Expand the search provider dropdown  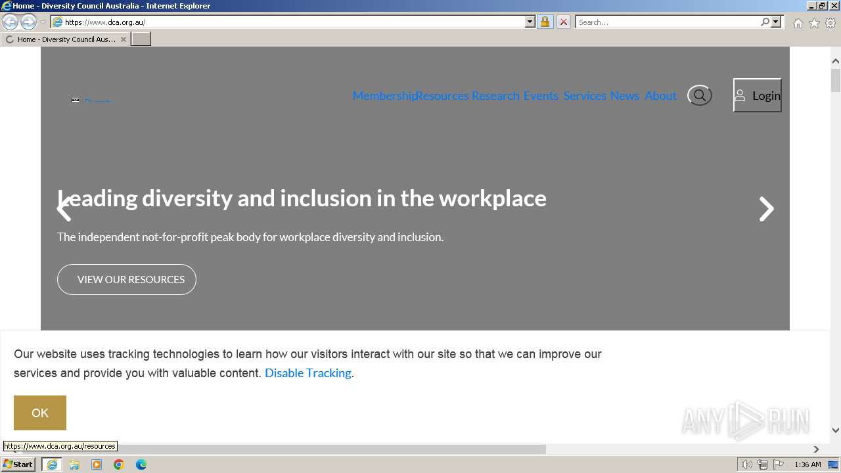point(776,22)
